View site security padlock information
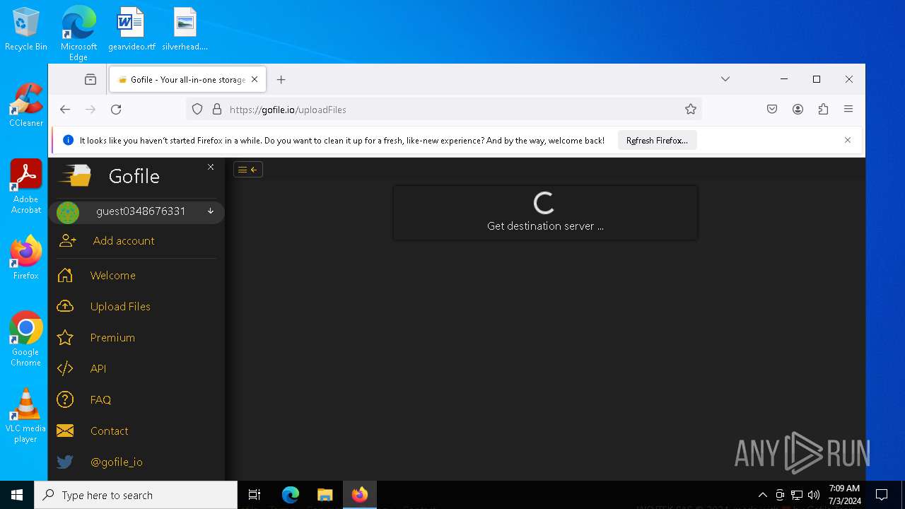Screen dimensions: 905x509 (217, 109)
